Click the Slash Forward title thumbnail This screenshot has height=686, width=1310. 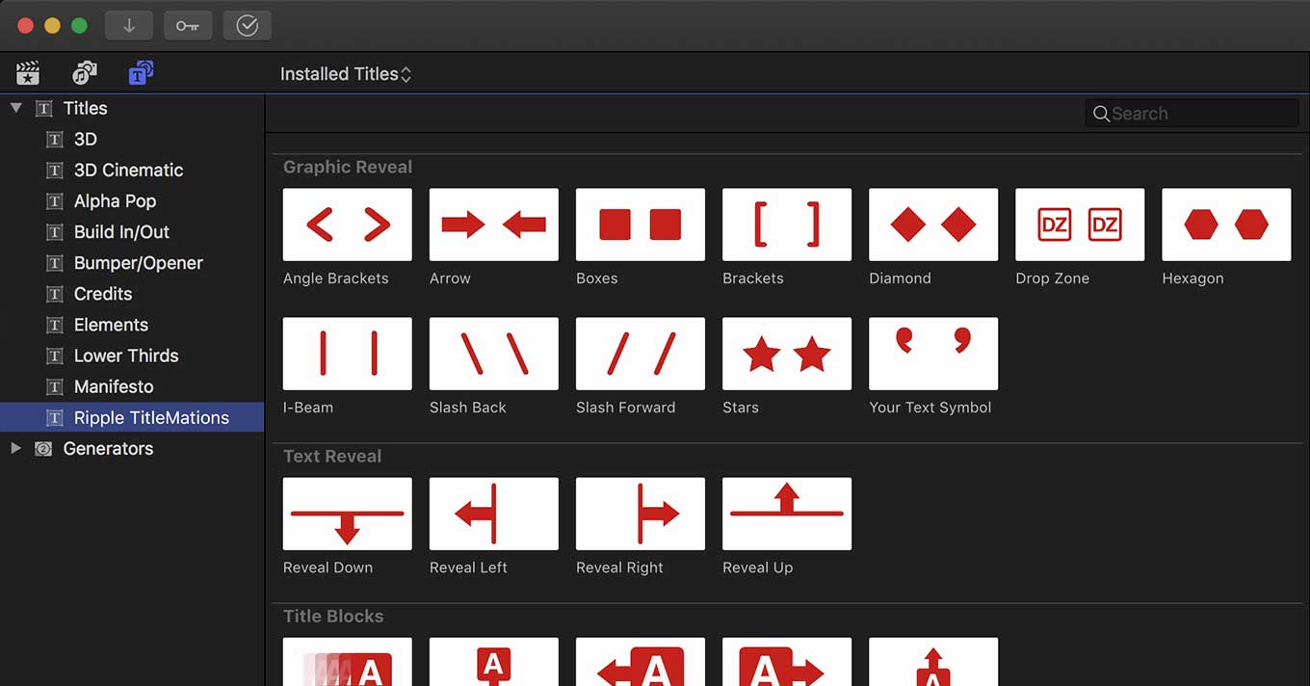tap(641, 354)
